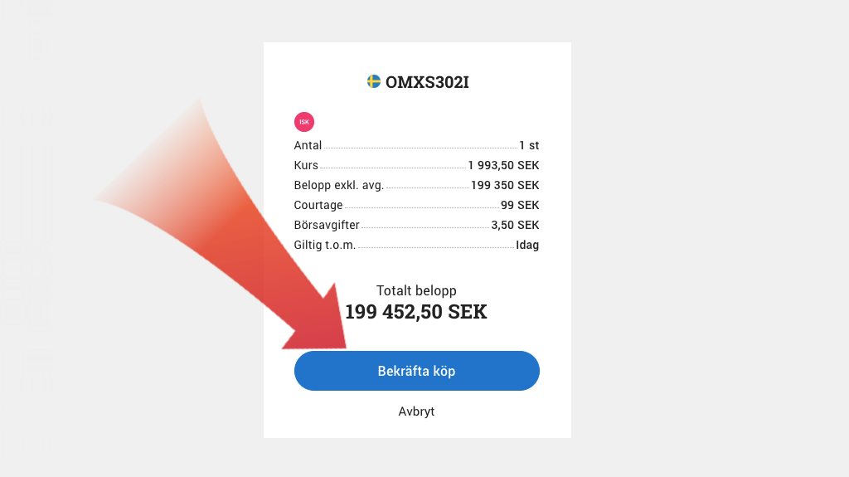Click the pink ISK account badge
Viewport: 849px width, 477px height.
(x=304, y=122)
